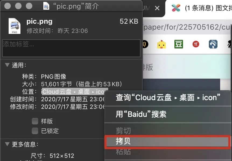Click the 添加标签 tags field
Screen dimensions: 232x161
pos(71,48)
